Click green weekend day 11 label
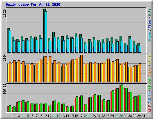 [54, 116]
